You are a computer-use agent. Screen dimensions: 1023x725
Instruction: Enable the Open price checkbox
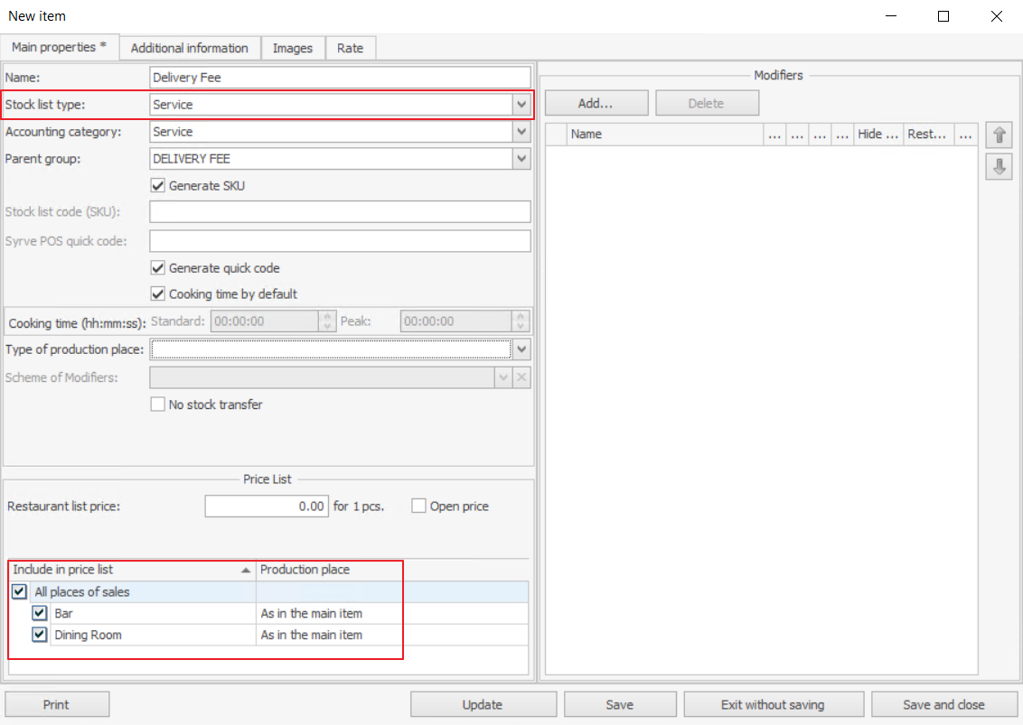click(x=418, y=507)
